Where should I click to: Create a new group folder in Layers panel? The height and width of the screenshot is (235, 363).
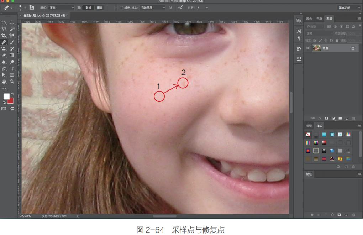[x=340, y=118]
